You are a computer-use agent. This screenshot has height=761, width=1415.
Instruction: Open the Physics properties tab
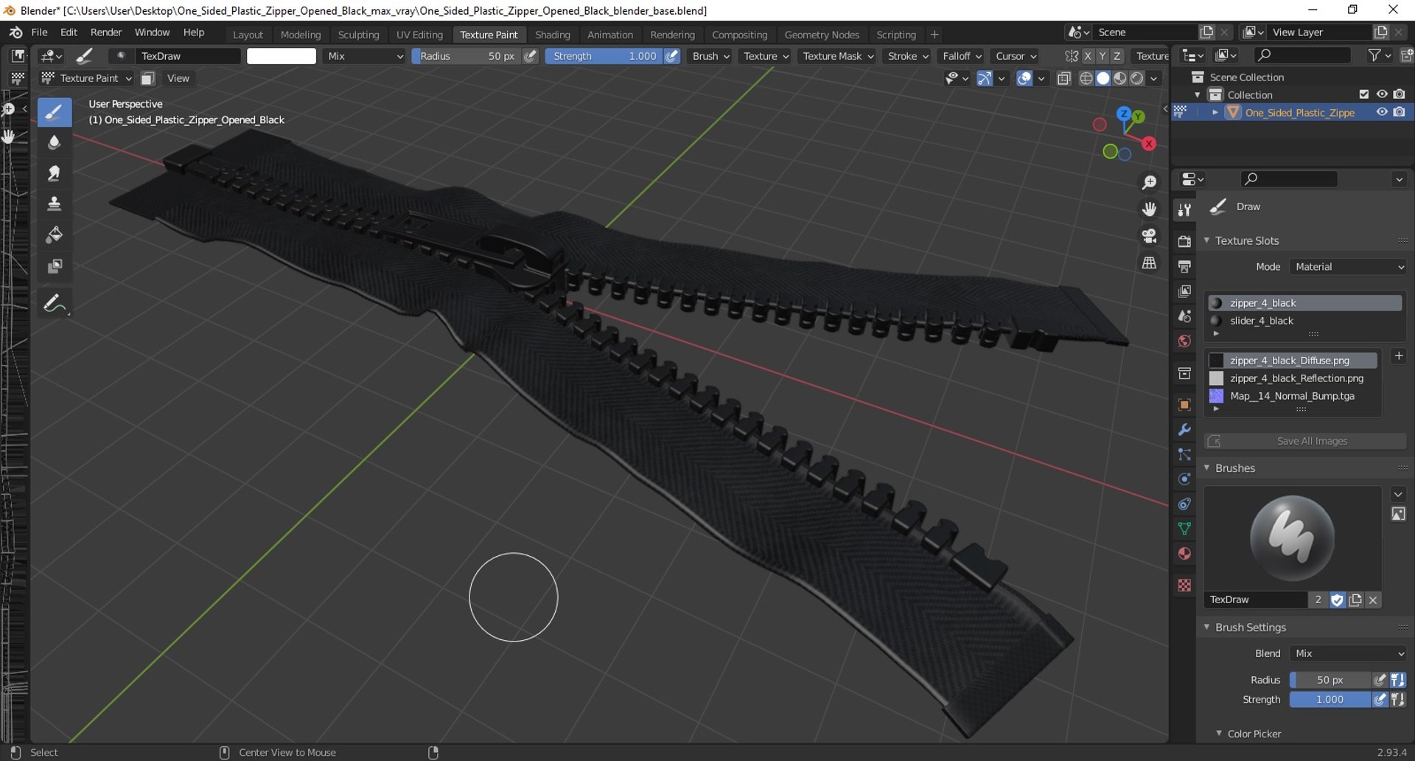[x=1184, y=479]
